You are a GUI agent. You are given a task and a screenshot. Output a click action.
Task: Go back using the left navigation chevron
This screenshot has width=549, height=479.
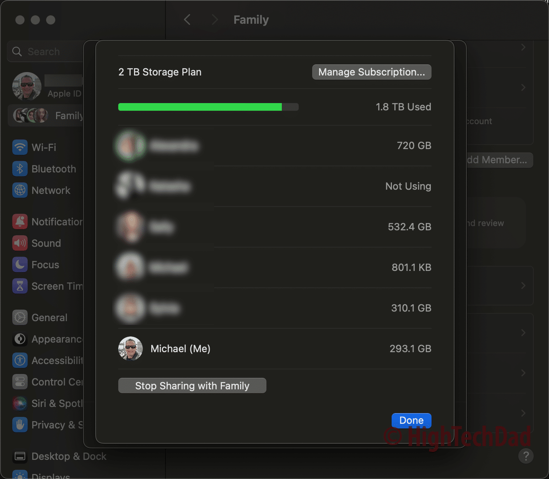click(186, 19)
